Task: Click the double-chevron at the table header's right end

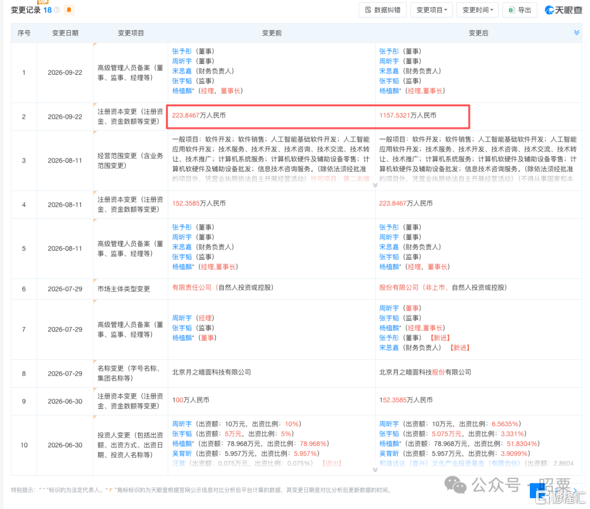Action: tap(576, 33)
